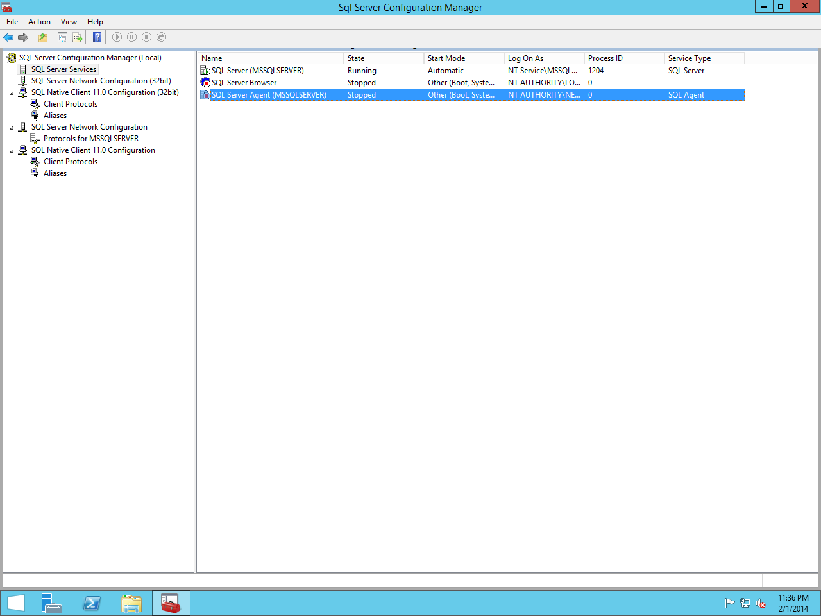
Task: Sort by the Name column header
Action: pos(271,58)
